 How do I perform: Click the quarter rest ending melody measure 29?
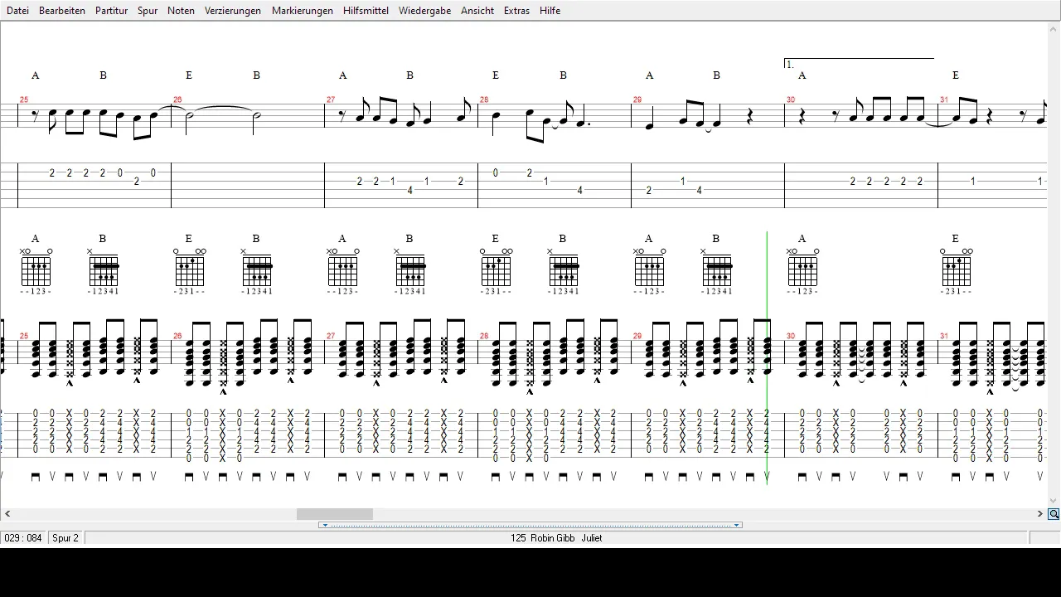coord(750,117)
